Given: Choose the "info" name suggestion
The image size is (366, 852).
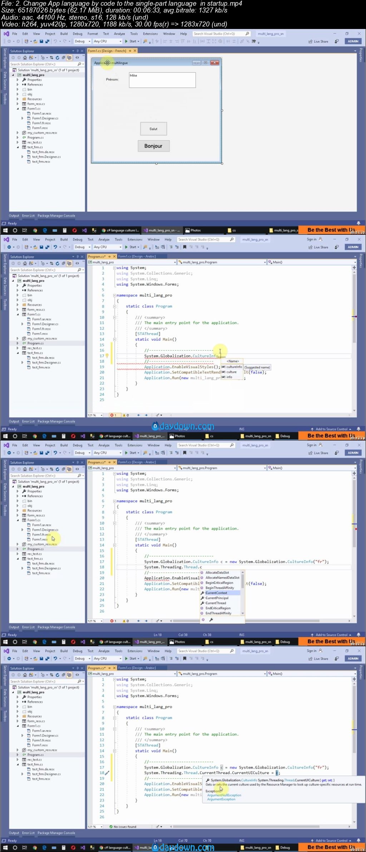Looking at the screenshot, I should tap(232, 377).
